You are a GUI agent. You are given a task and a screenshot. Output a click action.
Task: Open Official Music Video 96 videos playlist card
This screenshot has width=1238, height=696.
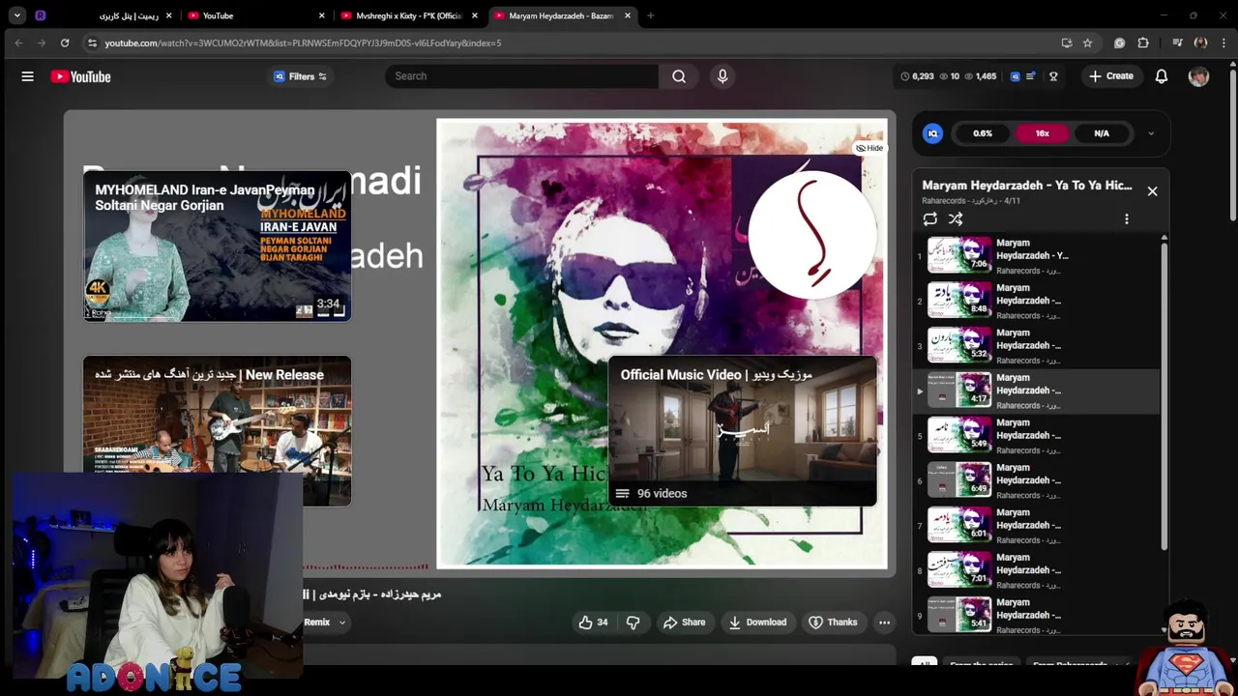[742, 431]
